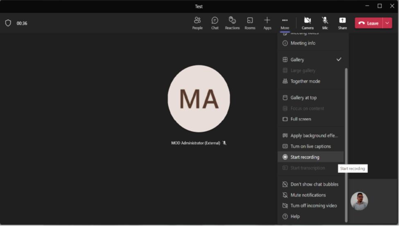This screenshot has width=399, height=226.
Task: Click the Meeting info icon
Action: point(285,43)
